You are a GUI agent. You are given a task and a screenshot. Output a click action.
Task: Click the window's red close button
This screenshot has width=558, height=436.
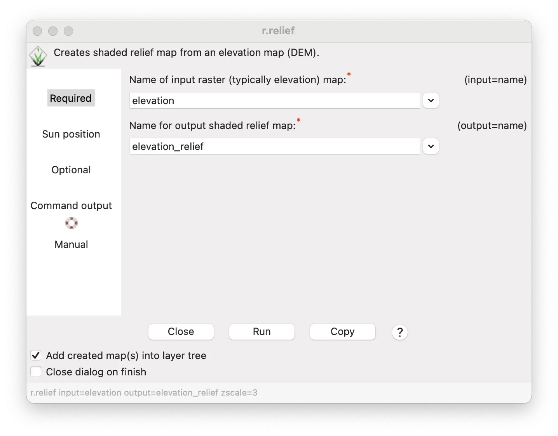pyautogui.click(x=37, y=31)
